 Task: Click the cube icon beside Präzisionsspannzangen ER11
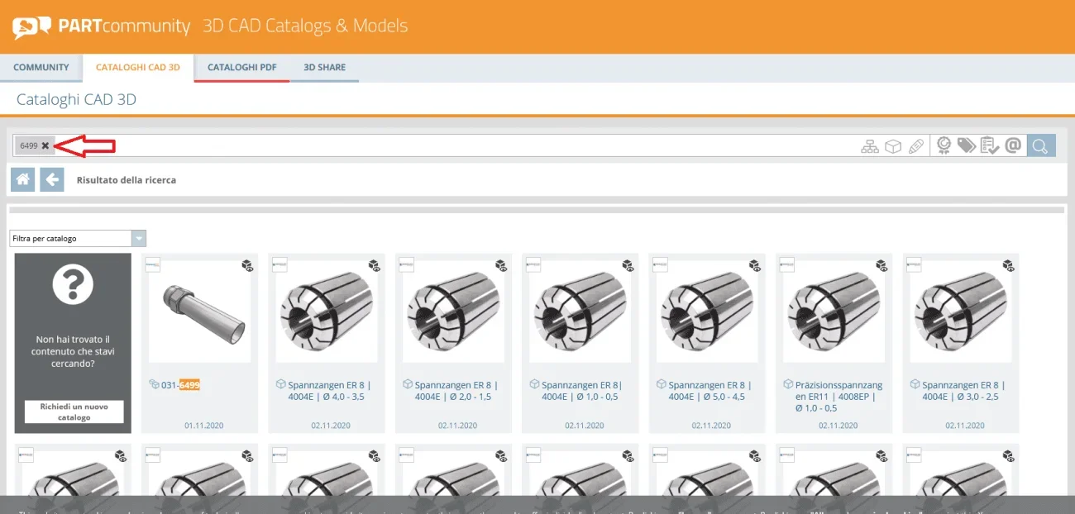click(788, 384)
